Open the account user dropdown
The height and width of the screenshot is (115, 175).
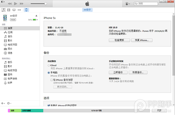127,4
